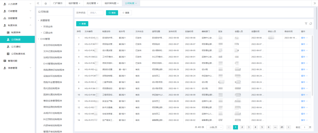This screenshot has height=133, width=318.
Task: Open 公文通知 in the sidebar menu
Action: (x=17, y=47)
